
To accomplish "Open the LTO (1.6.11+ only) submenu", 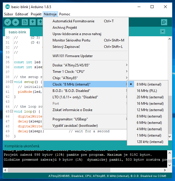I will click(x=85, y=97).
